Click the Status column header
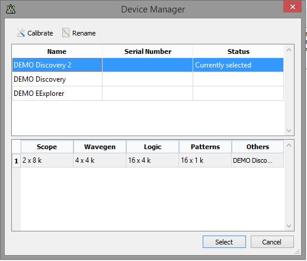The height and width of the screenshot is (261, 307). [238, 51]
